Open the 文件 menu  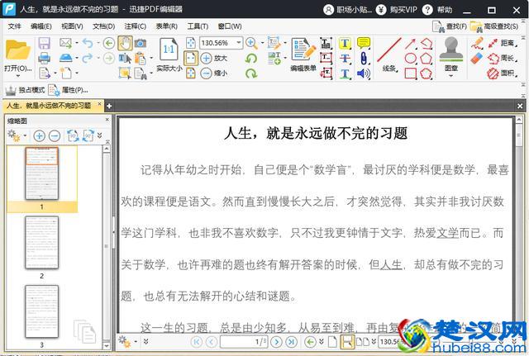click(14, 26)
